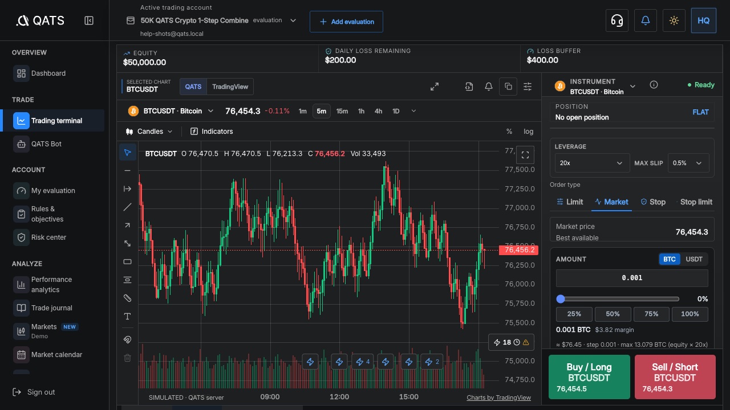Select the Stop limit order tab
This screenshot has height=410, width=730.
[693, 202]
